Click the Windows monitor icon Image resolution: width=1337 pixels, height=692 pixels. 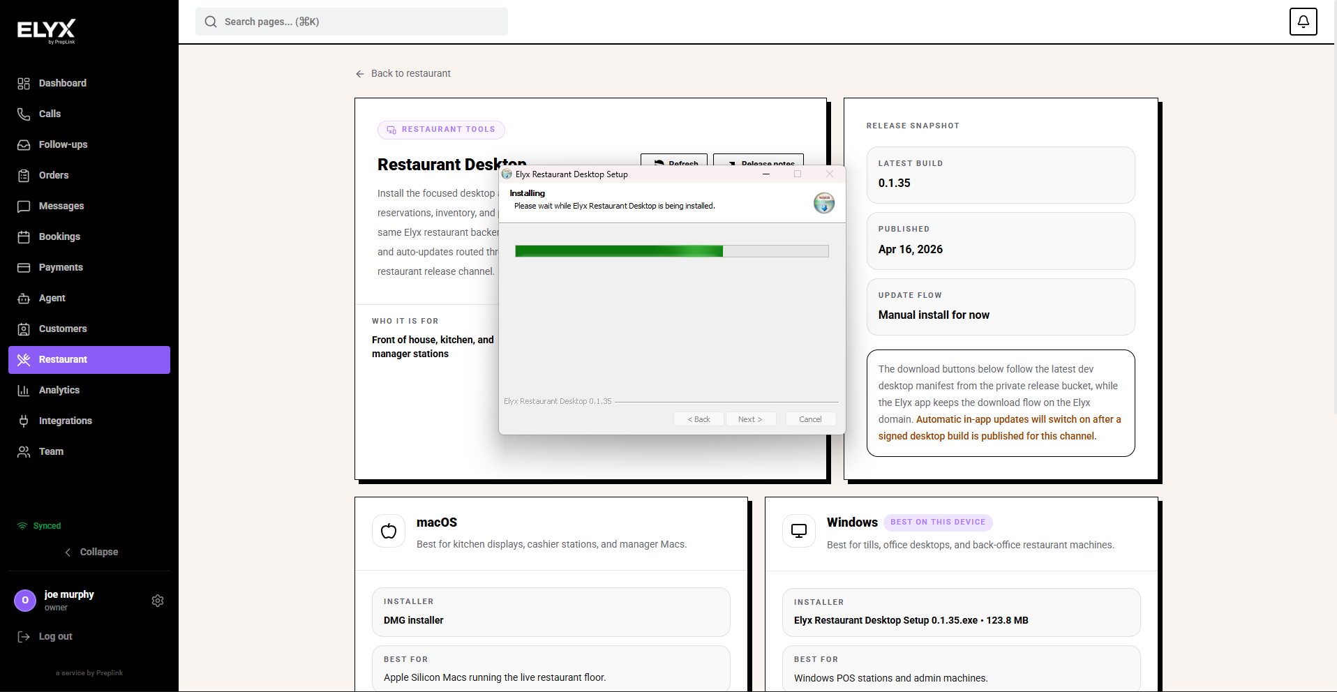[799, 532]
